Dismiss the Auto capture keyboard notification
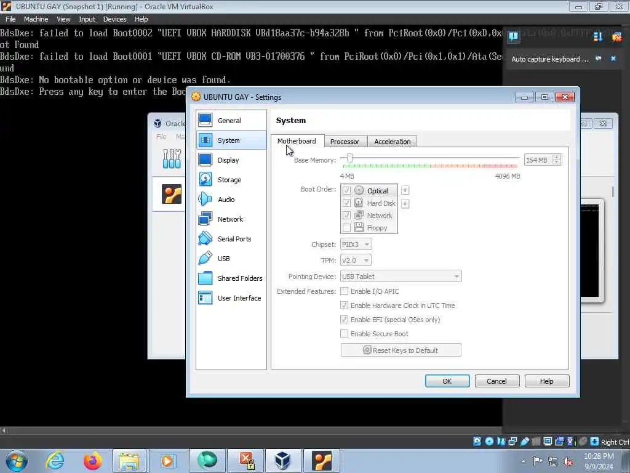This screenshot has height=473, width=630. [613, 59]
